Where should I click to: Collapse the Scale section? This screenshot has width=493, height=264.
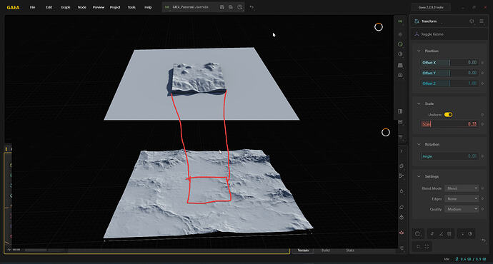pyautogui.click(x=419, y=103)
